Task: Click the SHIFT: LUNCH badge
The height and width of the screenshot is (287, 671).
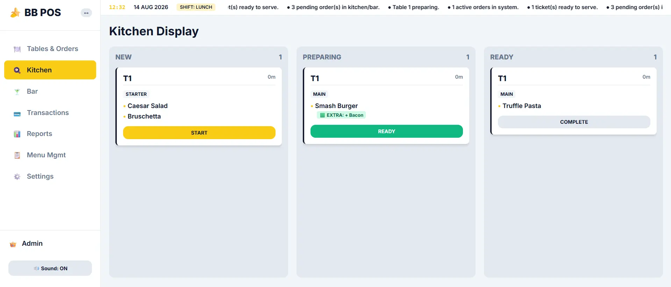Action: tap(196, 7)
